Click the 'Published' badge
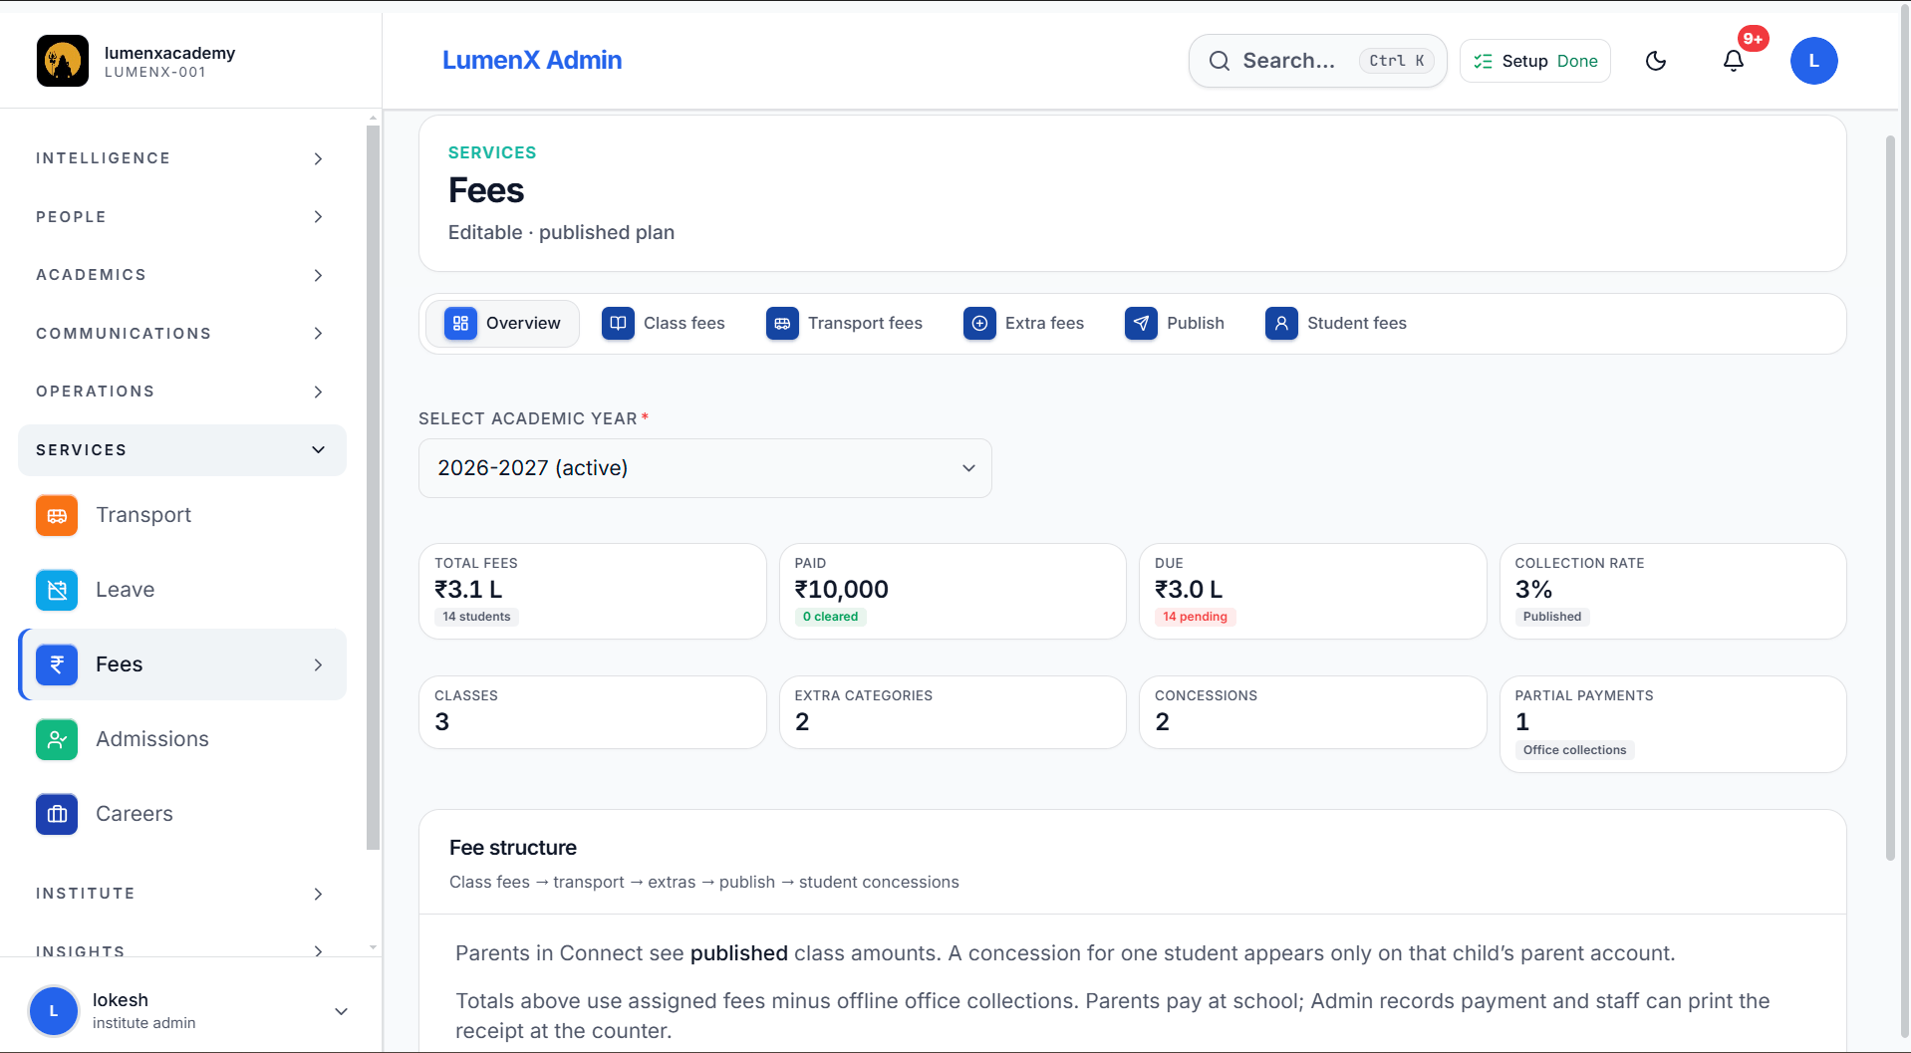This screenshot has height=1053, width=1911. pyautogui.click(x=1551, y=617)
